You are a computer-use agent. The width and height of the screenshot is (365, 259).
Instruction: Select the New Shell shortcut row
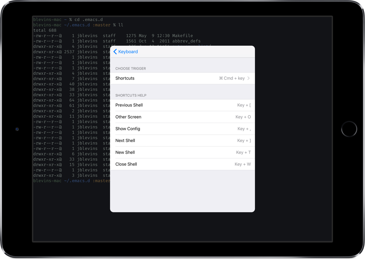click(182, 152)
